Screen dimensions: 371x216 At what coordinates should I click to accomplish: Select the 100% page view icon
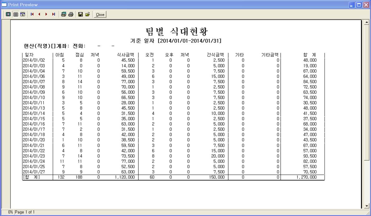coord(16,14)
